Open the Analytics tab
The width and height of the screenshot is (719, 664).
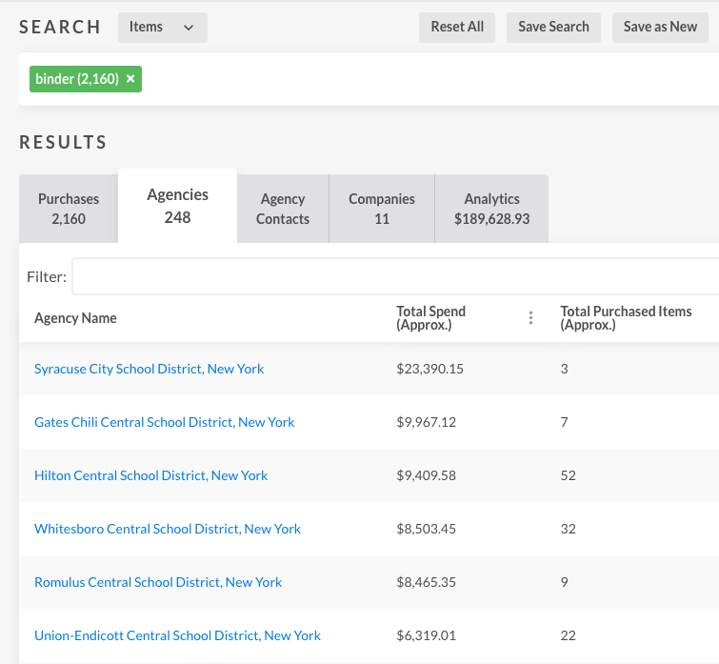click(491, 209)
